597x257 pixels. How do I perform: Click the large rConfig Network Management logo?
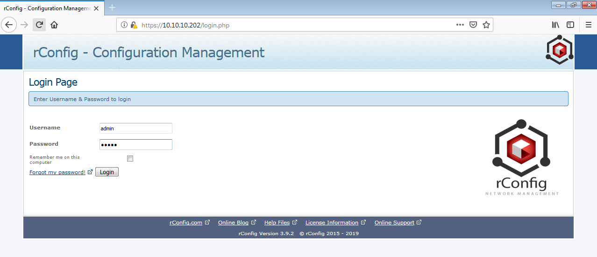[522, 157]
